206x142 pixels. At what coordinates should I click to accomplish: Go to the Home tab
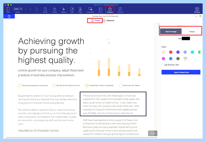(x=9, y=16)
